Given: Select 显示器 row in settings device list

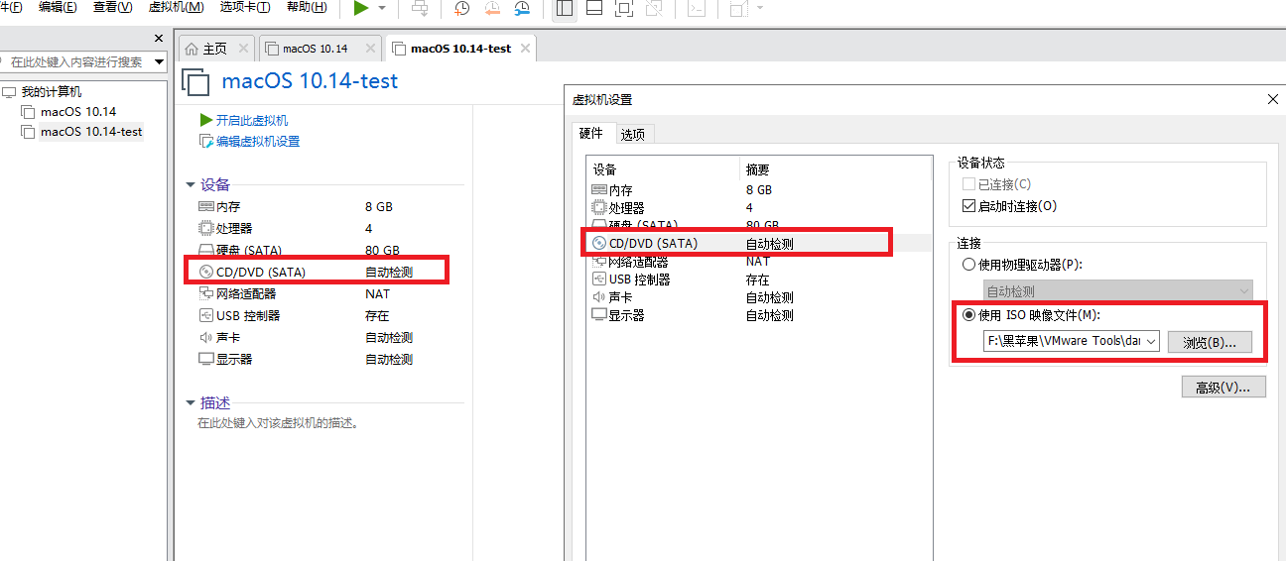Looking at the screenshot, I should (x=759, y=315).
